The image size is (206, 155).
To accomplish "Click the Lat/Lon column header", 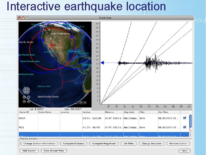I will pos(93,112).
